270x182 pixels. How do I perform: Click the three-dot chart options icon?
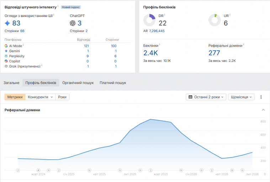coord(261,97)
